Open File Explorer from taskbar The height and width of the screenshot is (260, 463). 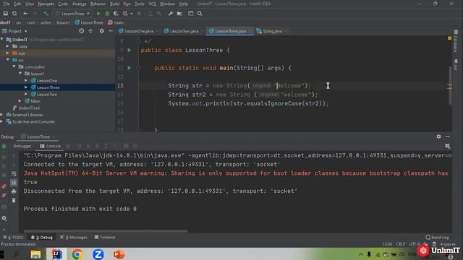pos(35,254)
